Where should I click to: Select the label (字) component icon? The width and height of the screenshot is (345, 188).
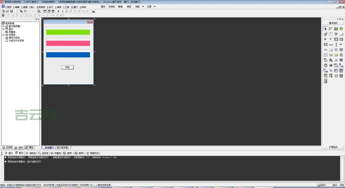coord(336,34)
